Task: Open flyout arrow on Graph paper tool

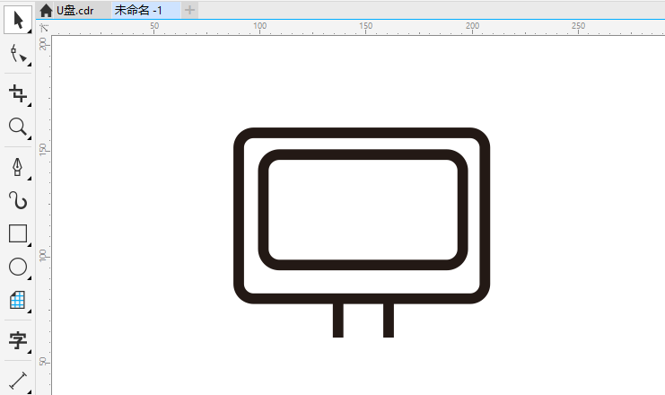Action: [30, 312]
